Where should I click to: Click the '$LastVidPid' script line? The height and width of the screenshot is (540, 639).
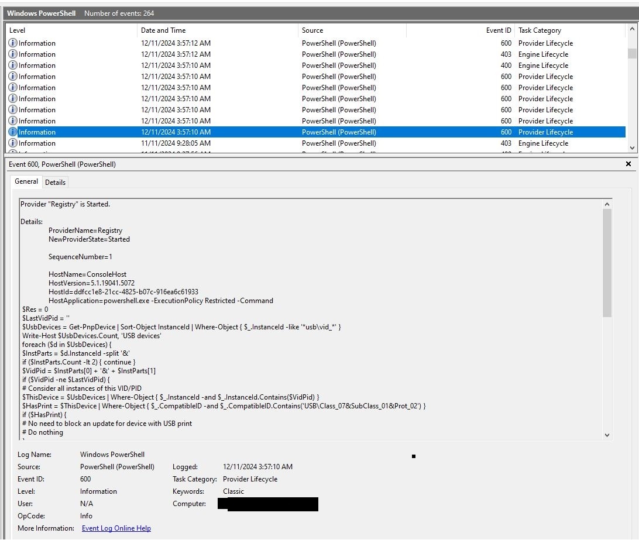coord(46,318)
